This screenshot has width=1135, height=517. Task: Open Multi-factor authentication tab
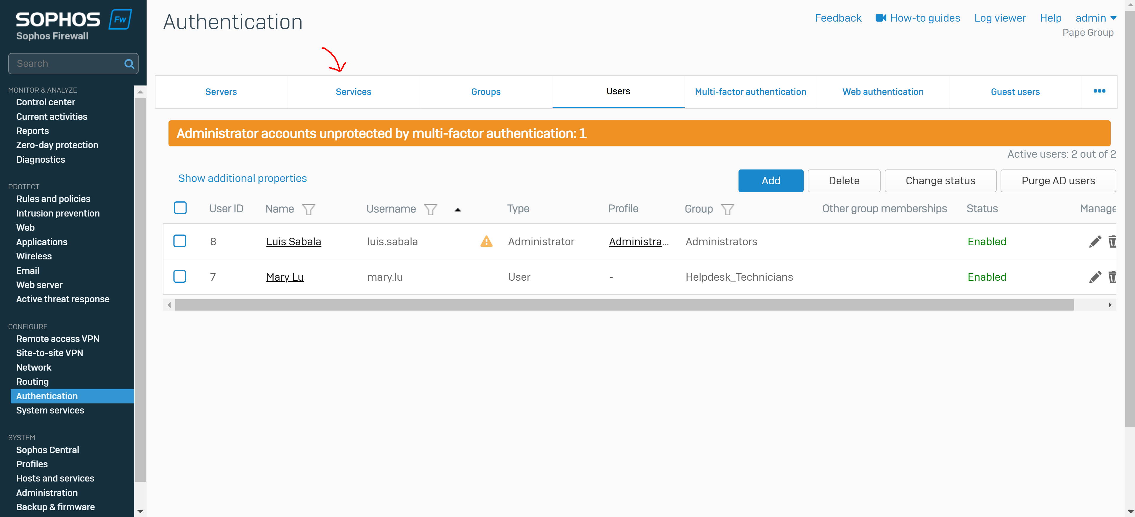[x=750, y=92]
